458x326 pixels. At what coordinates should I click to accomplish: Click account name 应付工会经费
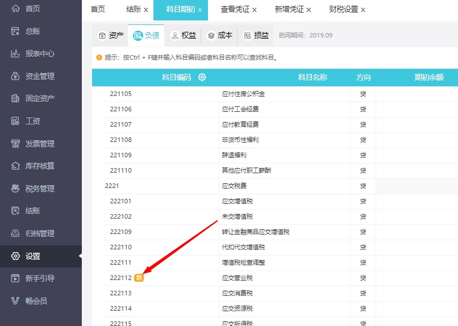click(x=240, y=109)
